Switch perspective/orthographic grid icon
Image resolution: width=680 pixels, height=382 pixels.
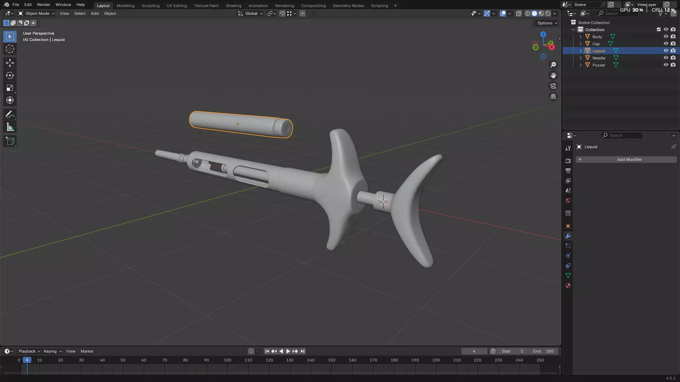click(x=553, y=97)
